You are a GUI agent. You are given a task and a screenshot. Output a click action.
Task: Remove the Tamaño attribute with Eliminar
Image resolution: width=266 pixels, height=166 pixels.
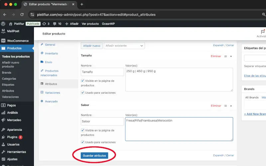click(216, 56)
